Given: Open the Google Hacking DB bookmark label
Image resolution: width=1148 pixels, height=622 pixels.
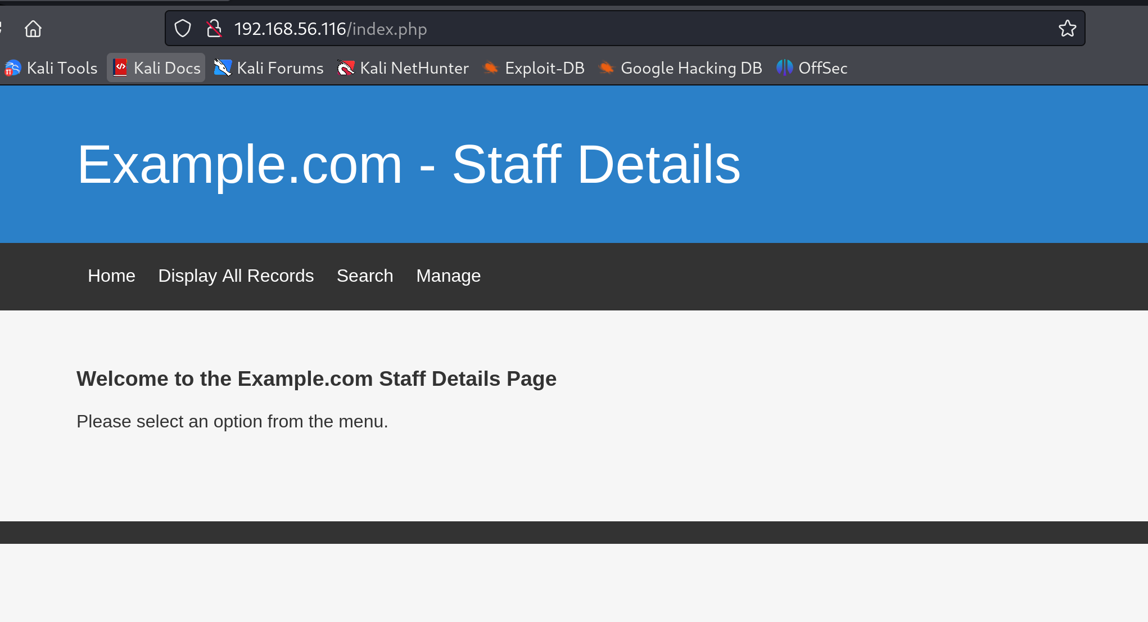Looking at the screenshot, I should [x=691, y=68].
